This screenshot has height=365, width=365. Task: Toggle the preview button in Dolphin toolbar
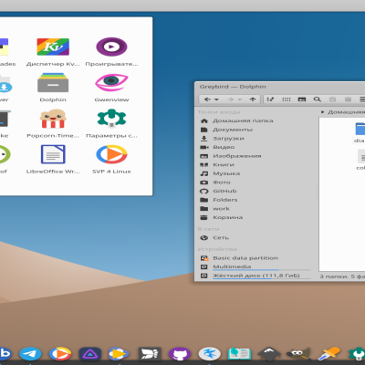point(302,99)
